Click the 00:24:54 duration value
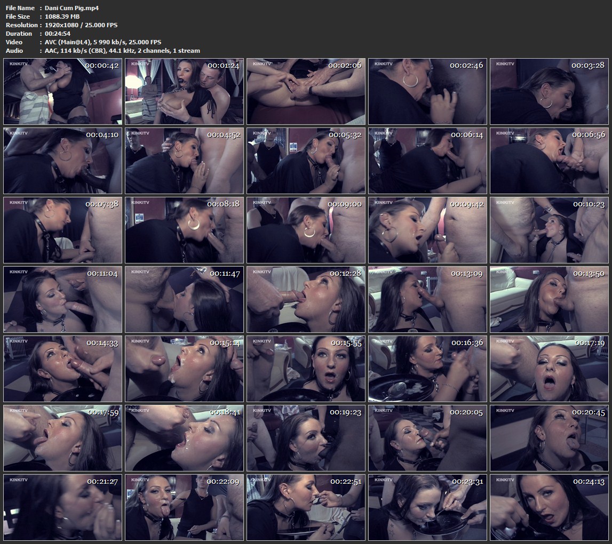The image size is (612, 544). (58, 34)
